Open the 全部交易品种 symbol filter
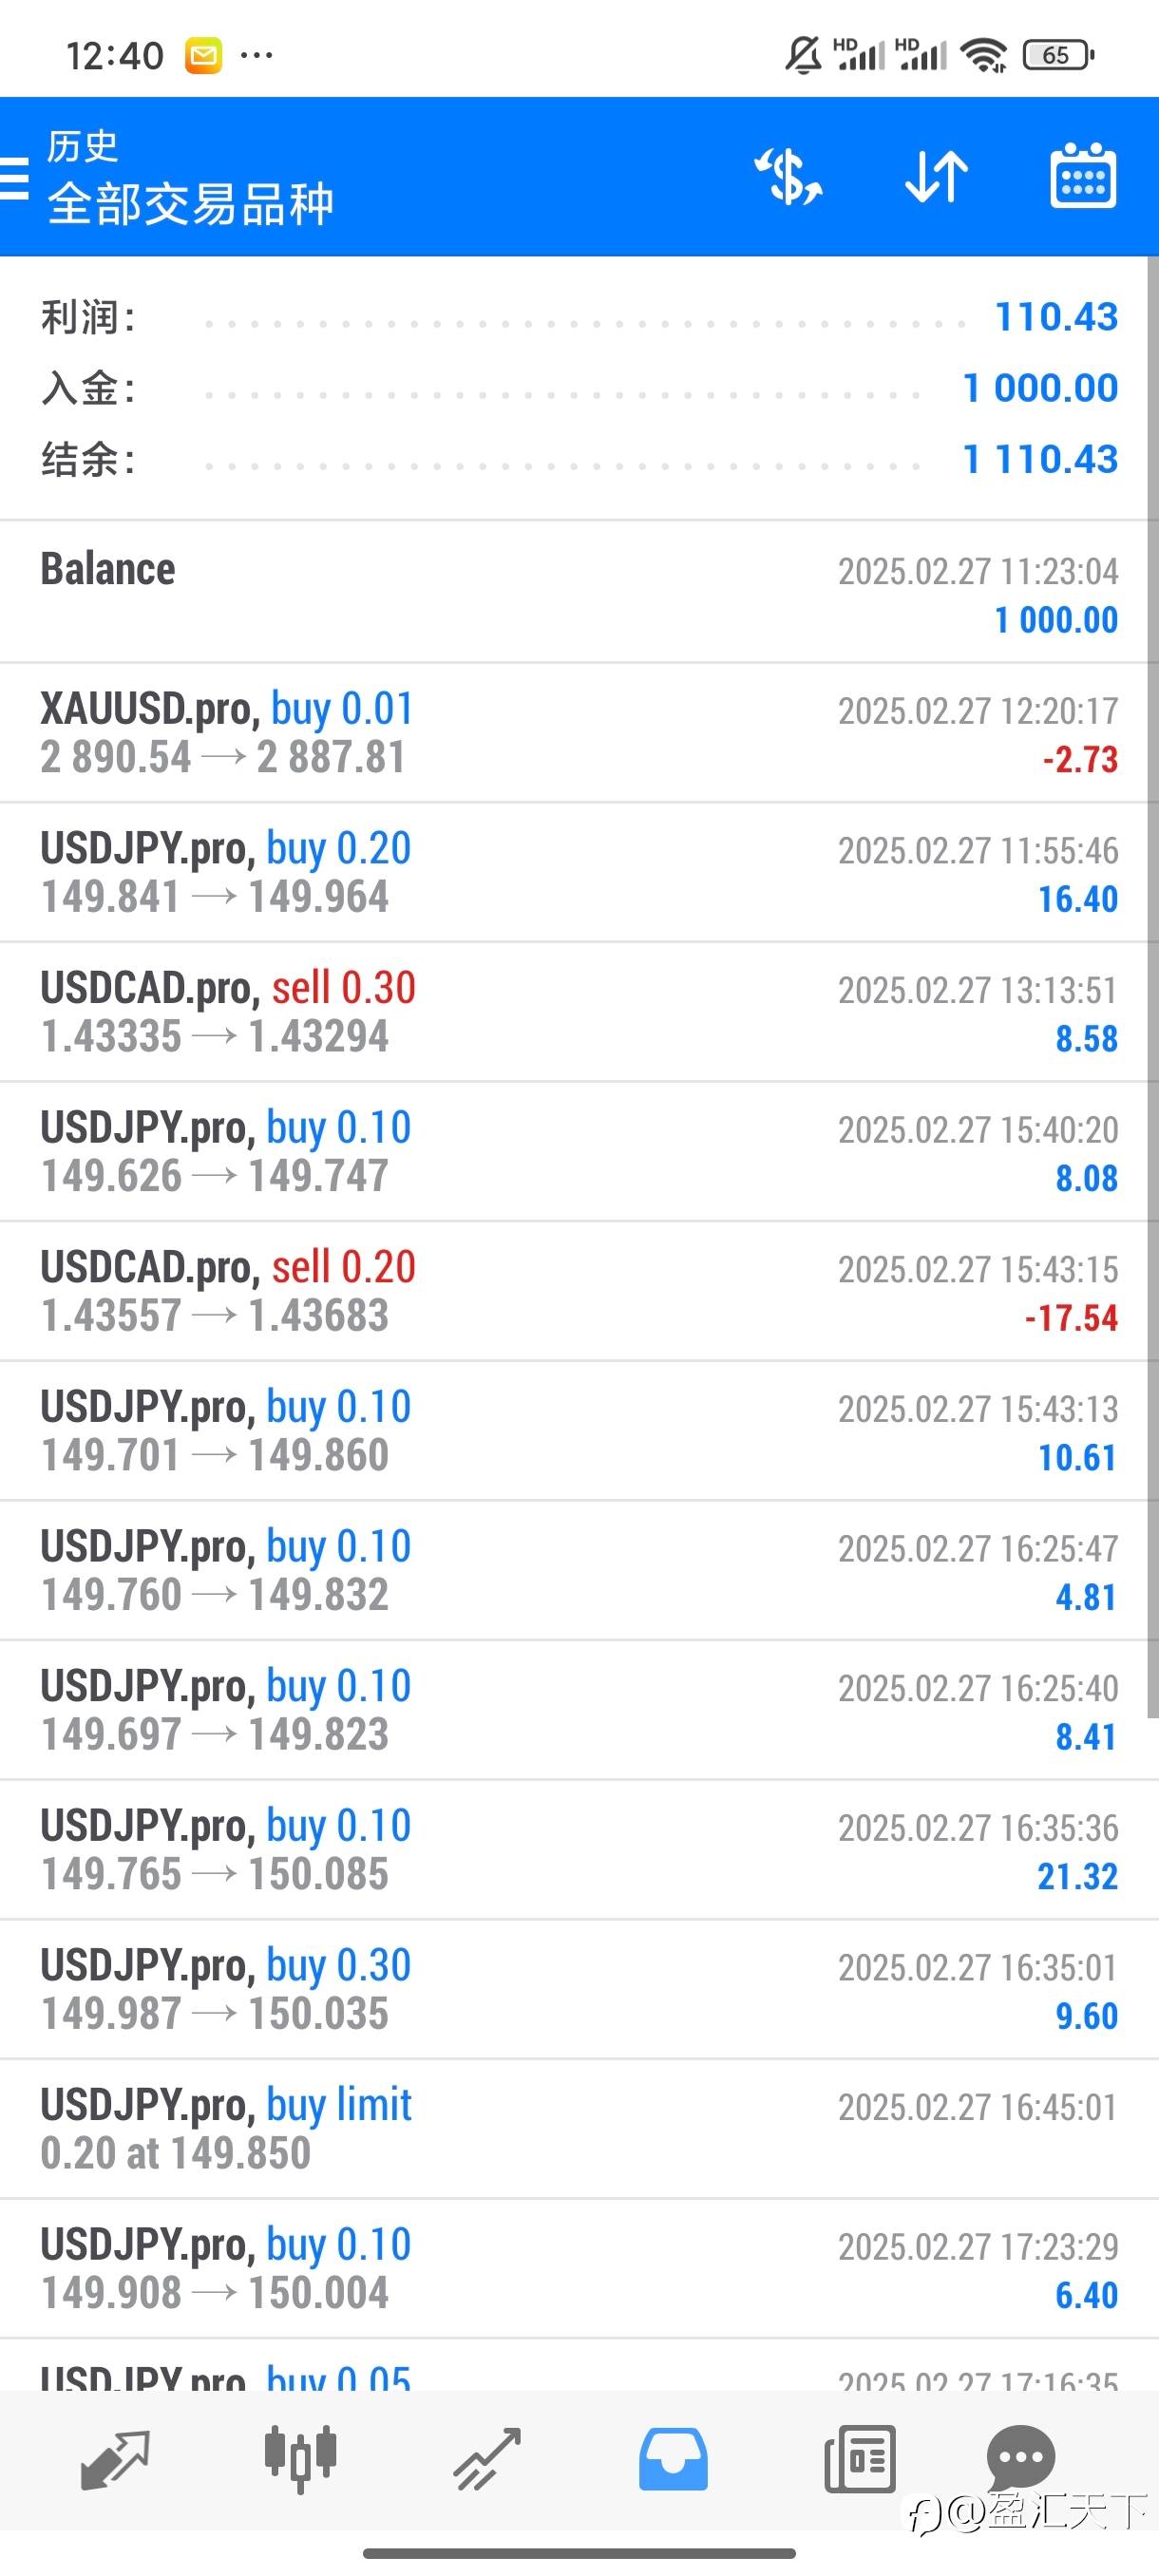The height and width of the screenshot is (2576, 1159). [190, 204]
